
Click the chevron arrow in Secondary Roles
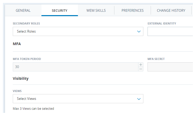coord(139,32)
